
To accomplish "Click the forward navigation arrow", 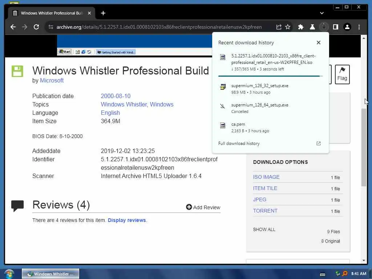I will (25, 27).
